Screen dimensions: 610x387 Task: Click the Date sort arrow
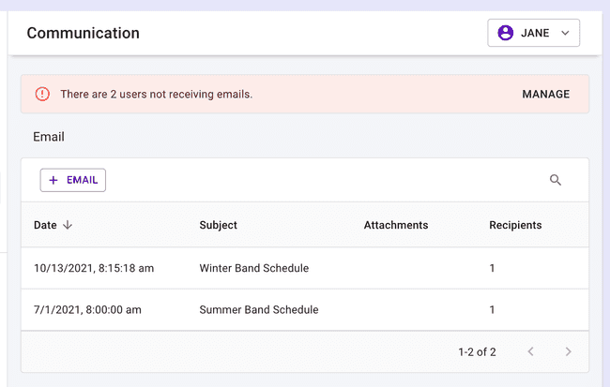(x=69, y=225)
